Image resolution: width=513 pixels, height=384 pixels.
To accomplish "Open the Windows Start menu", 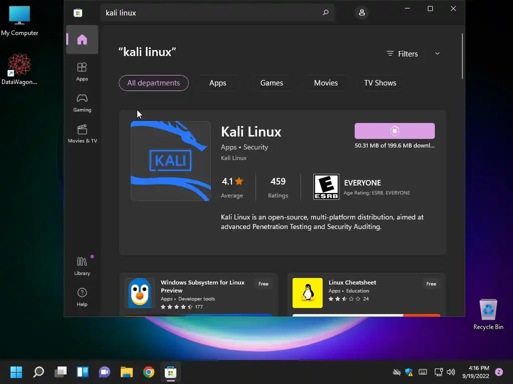I will click(x=16, y=371).
